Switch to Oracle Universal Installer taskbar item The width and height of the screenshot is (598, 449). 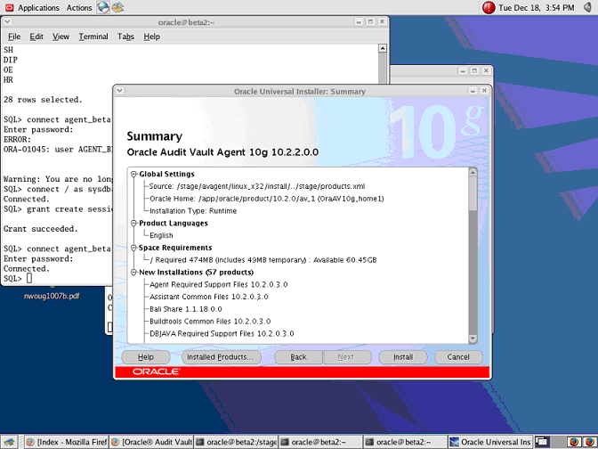490,442
